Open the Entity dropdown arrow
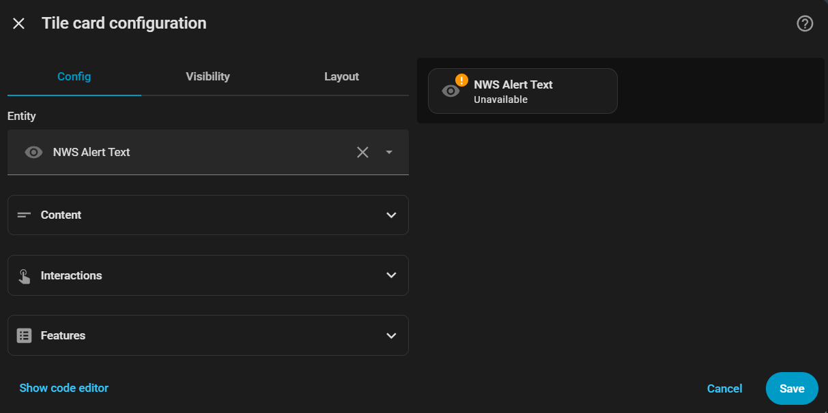The image size is (828, 413). coord(389,153)
